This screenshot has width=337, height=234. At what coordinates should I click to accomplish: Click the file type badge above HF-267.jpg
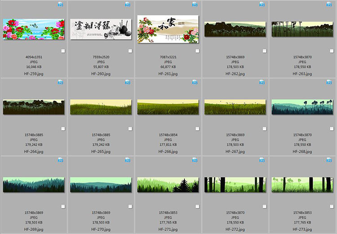(x=262, y=82)
